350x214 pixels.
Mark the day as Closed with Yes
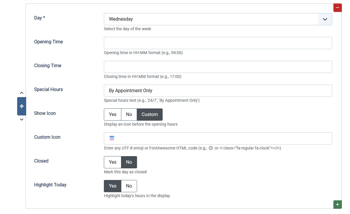113,162
